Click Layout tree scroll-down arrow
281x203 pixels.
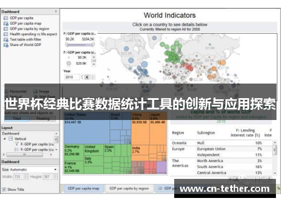56,150
